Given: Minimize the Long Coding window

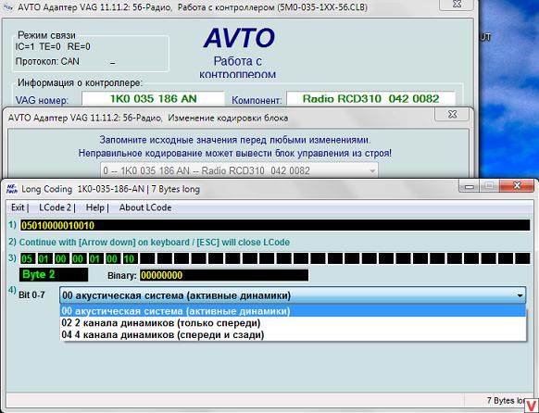Looking at the screenshot, I should click(469, 186).
